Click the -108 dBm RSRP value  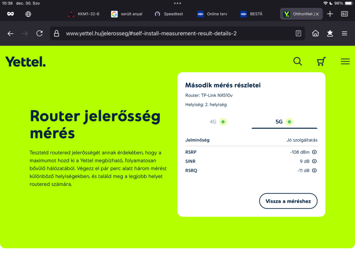300,152
